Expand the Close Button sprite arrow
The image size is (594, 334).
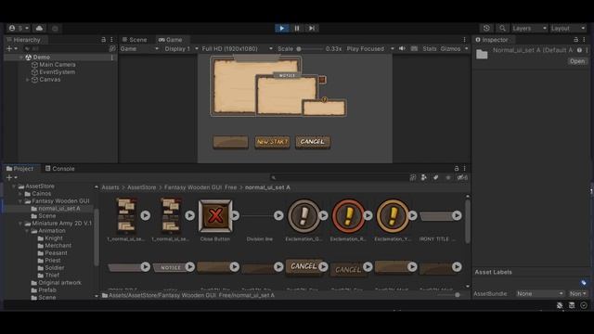coord(235,216)
